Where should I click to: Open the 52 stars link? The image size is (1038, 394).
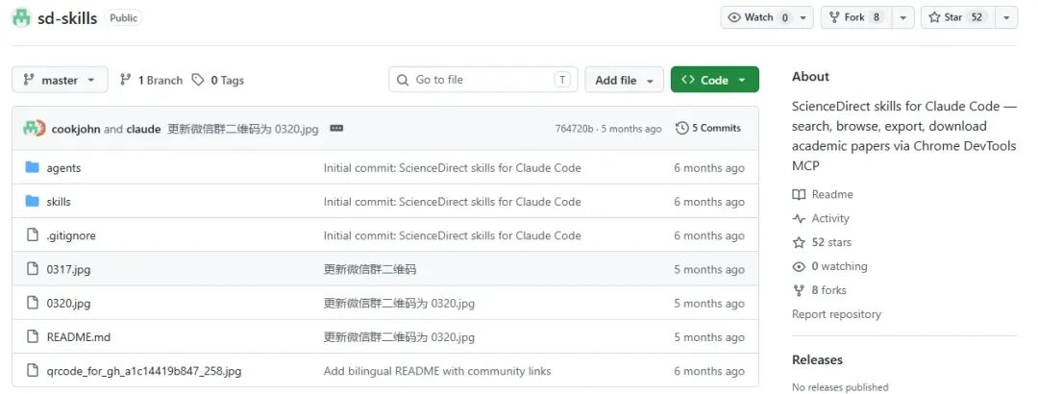pyautogui.click(x=831, y=242)
